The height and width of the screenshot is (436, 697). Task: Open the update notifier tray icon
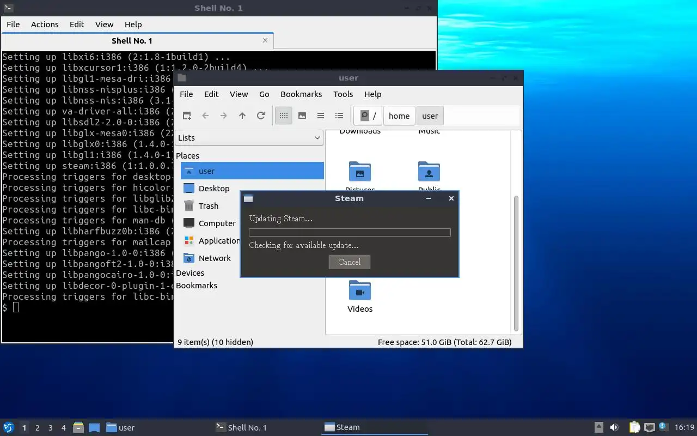pyautogui.click(x=663, y=427)
